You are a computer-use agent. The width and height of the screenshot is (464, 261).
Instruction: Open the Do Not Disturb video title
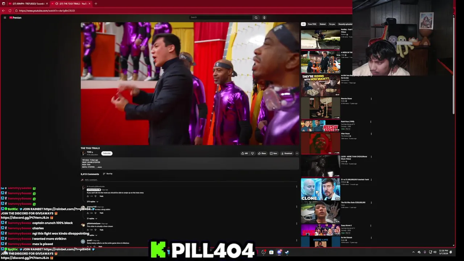(x=346, y=238)
